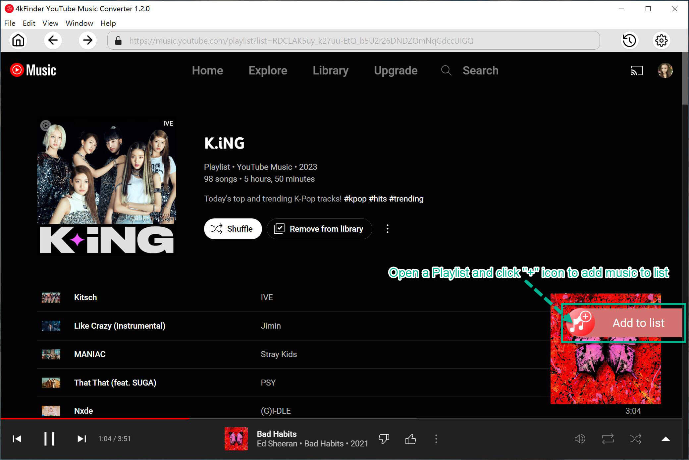
Task: Click the Add to list icon
Action: (x=580, y=322)
